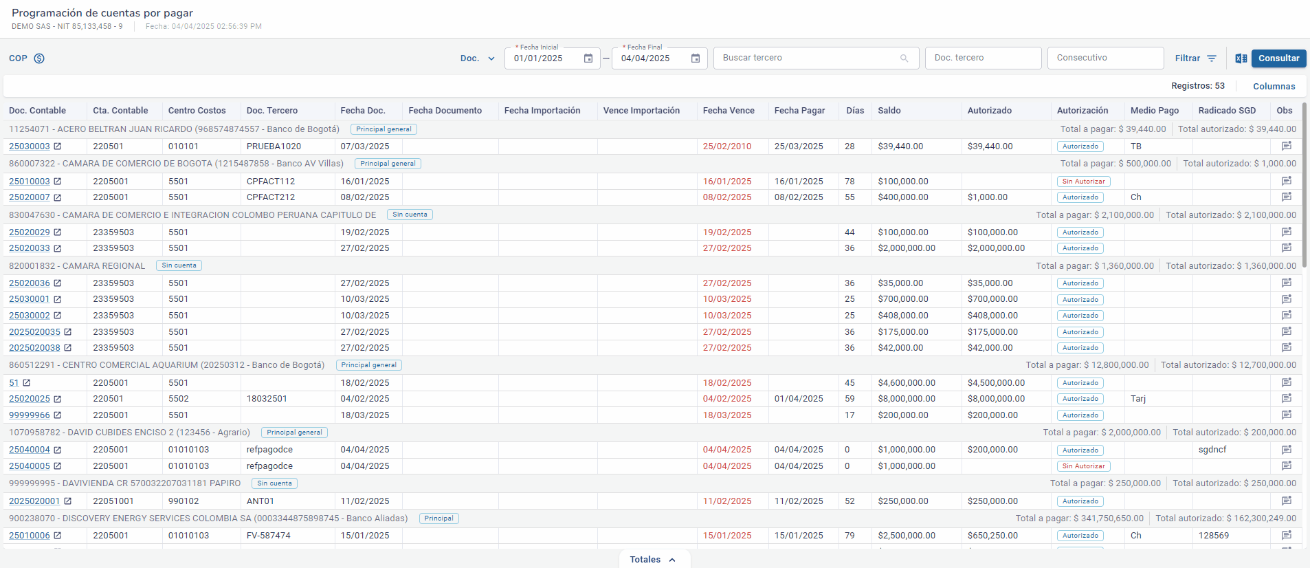
Task: Open external link icon for document 2025020001
Action: (x=68, y=501)
